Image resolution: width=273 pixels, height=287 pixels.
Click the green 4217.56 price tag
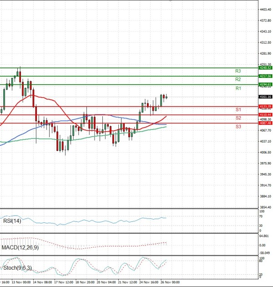click(x=265, y=76)
